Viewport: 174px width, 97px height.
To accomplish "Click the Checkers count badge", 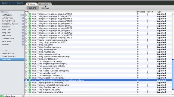I will (x=23, y=27).
